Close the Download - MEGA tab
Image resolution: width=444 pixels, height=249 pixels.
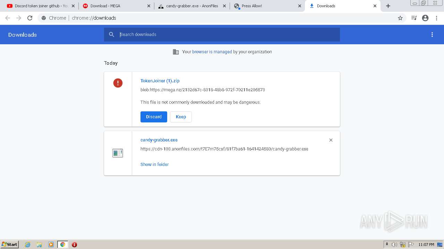148,6
